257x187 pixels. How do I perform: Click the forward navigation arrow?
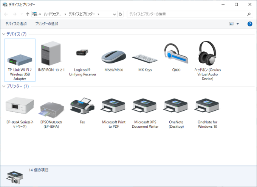(15, 14)
